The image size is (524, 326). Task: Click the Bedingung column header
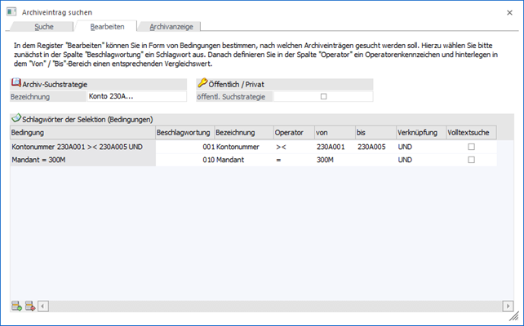(x=82, y=132)
